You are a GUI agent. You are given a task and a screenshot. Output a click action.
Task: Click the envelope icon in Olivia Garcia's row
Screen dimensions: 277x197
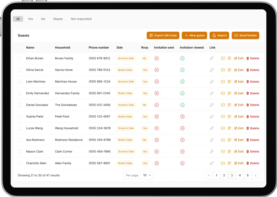tap(223, 70)
